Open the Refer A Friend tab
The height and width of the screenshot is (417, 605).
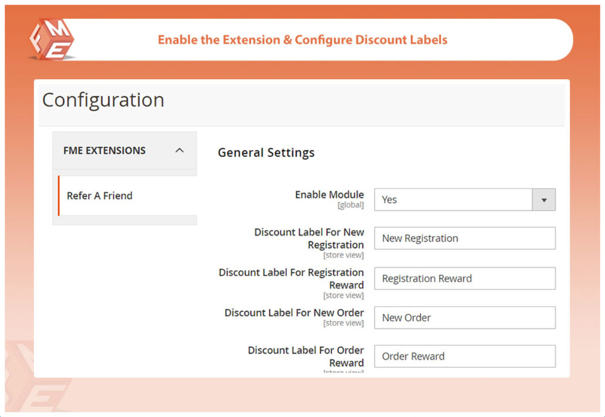100,196
